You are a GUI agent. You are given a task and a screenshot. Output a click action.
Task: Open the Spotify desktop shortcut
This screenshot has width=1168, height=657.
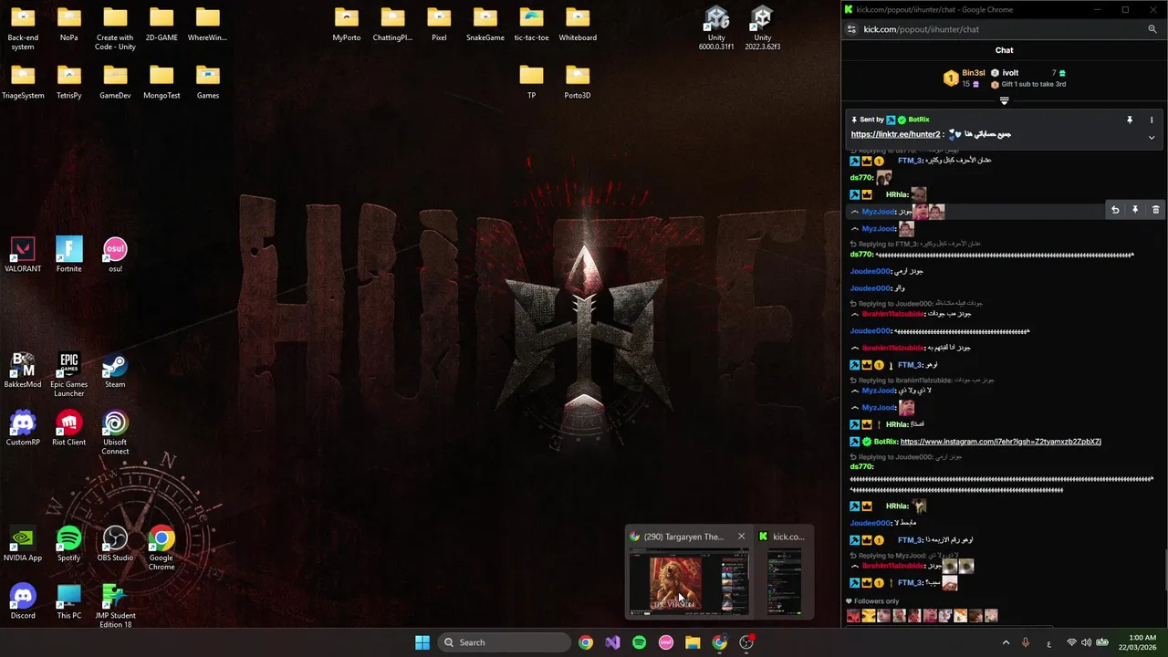pyautogui.click(x=69, y=544)
